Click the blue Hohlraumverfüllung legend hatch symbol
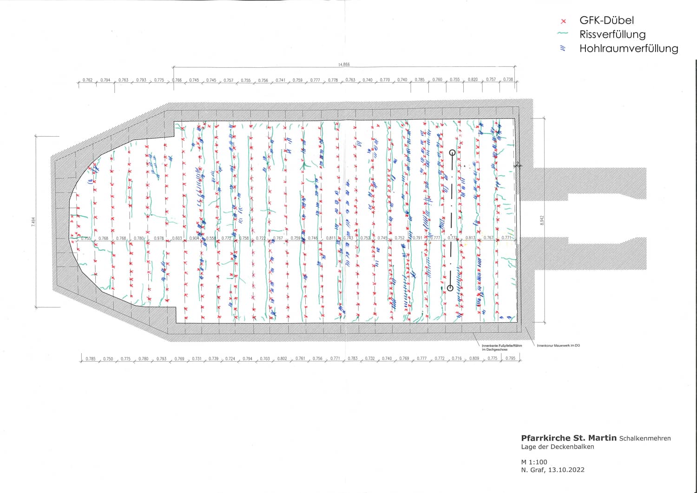697x493 pixels. click(x=563, y=48)
